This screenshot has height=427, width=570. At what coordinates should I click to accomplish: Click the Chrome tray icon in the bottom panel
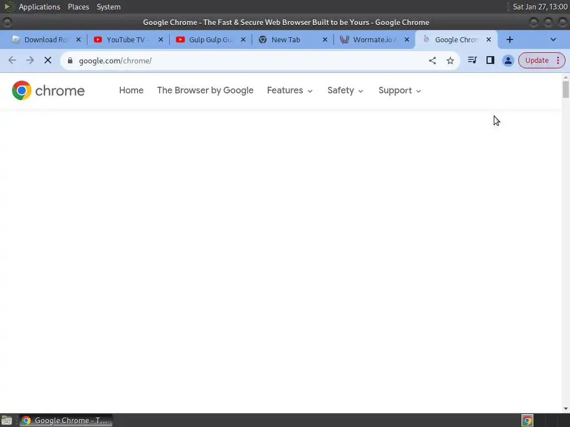tap(527, 420)
